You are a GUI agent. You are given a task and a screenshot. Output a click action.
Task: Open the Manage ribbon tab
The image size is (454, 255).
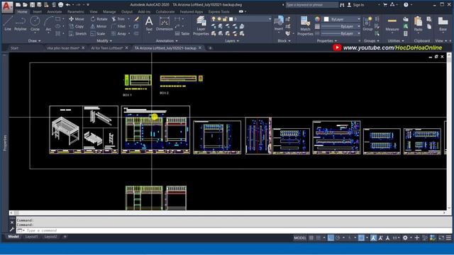(x=109, y=12)
